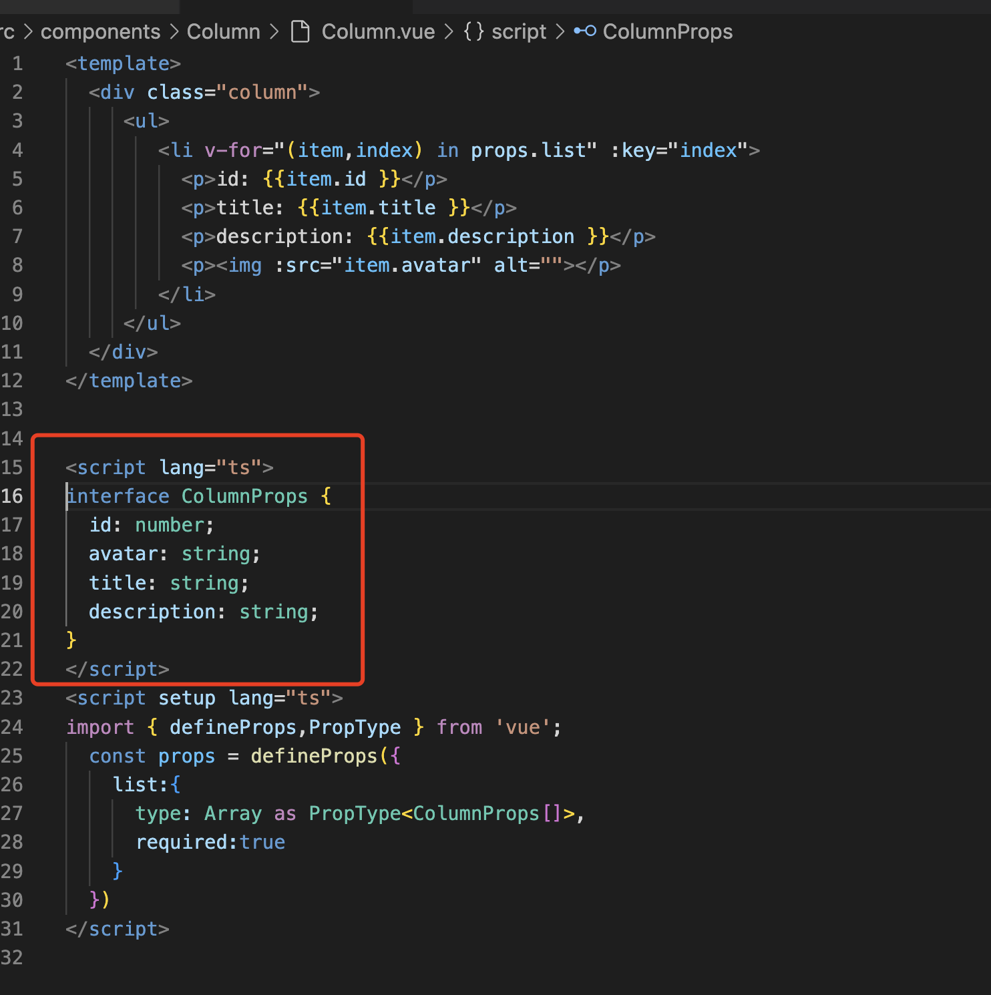Click the avatar: string property
The height and width of the screenshot is (995, 991).
[174, 554]
